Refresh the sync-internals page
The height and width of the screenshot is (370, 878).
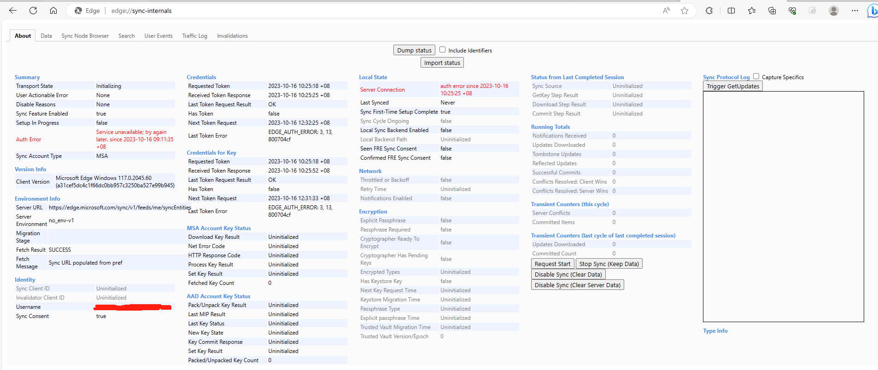click(33, 11)
